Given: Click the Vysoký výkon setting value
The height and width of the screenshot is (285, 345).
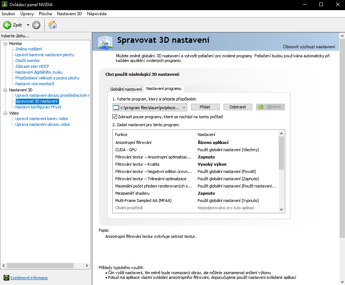Looking at the screenshot, I should point(212,164).
